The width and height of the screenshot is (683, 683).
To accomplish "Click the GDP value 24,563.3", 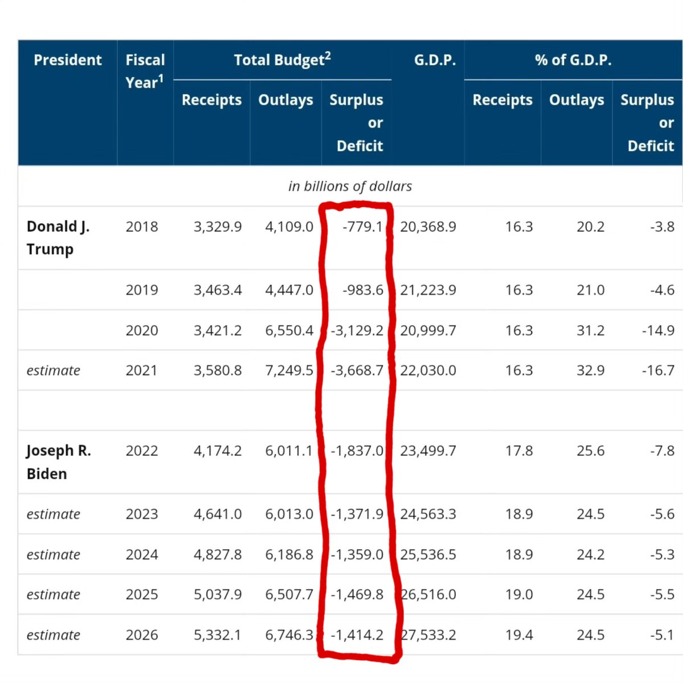I will [428, 514].
